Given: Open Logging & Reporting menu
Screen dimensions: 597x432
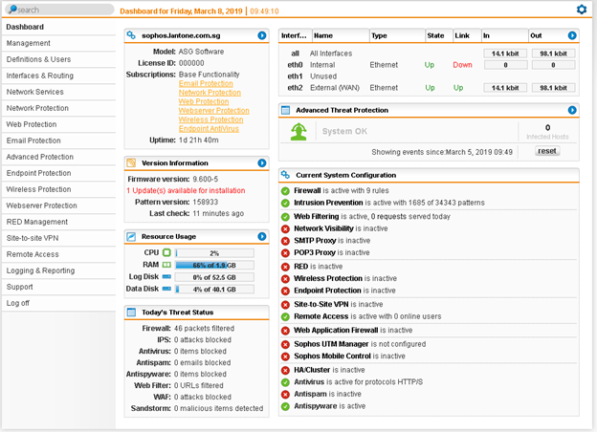Looking at the screenshot, I should coord(59,270).
